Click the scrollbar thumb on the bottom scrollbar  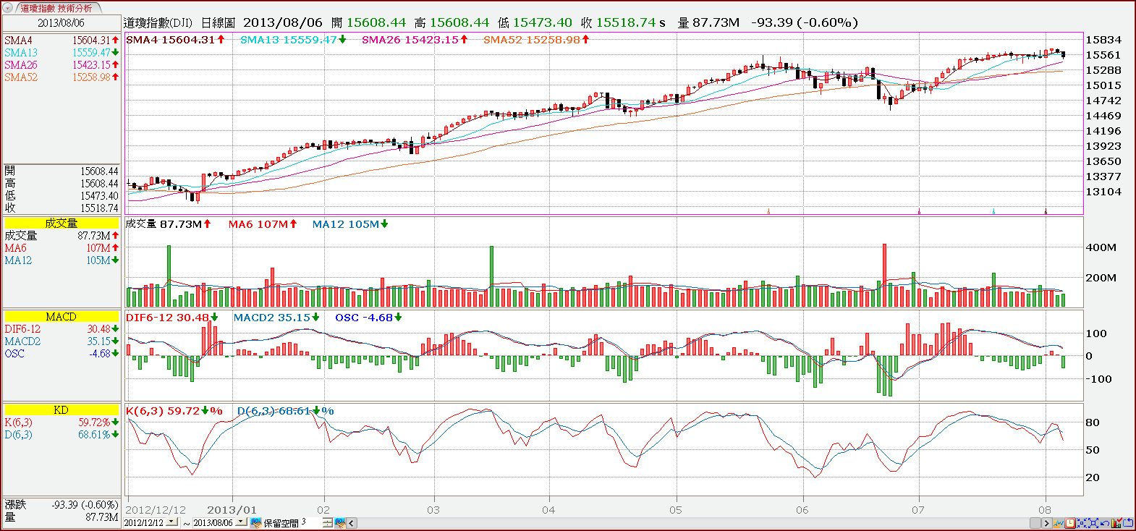point(1035,523)
